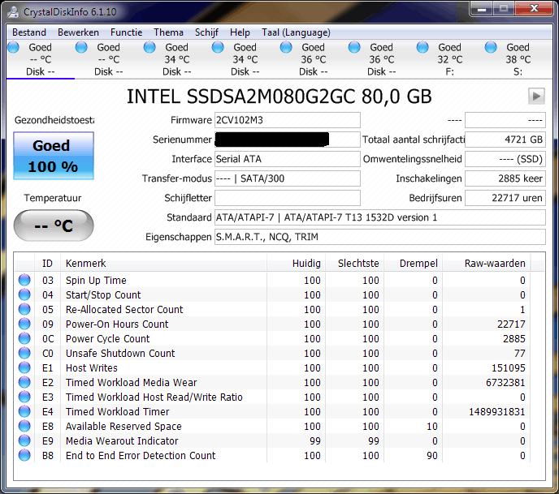Click the Serienummer field

tap(287, 140)
